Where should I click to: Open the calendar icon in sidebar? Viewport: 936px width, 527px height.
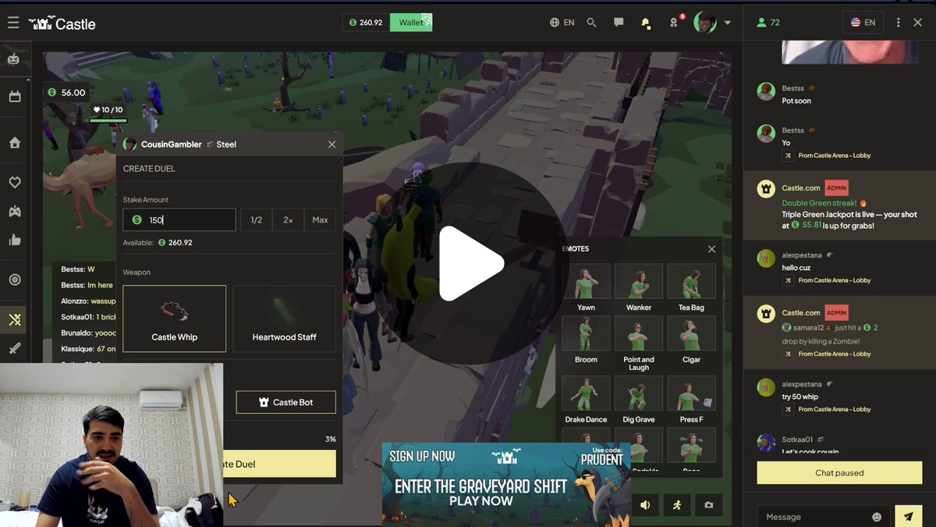tap(14, 97)
